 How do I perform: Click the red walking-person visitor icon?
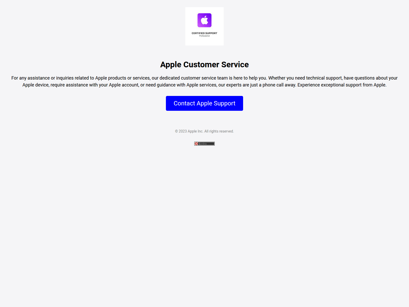[x=196, y=144]
